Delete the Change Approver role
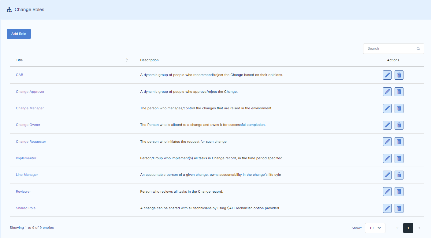Viewport: 431px width, 238px height. [399, 92]
